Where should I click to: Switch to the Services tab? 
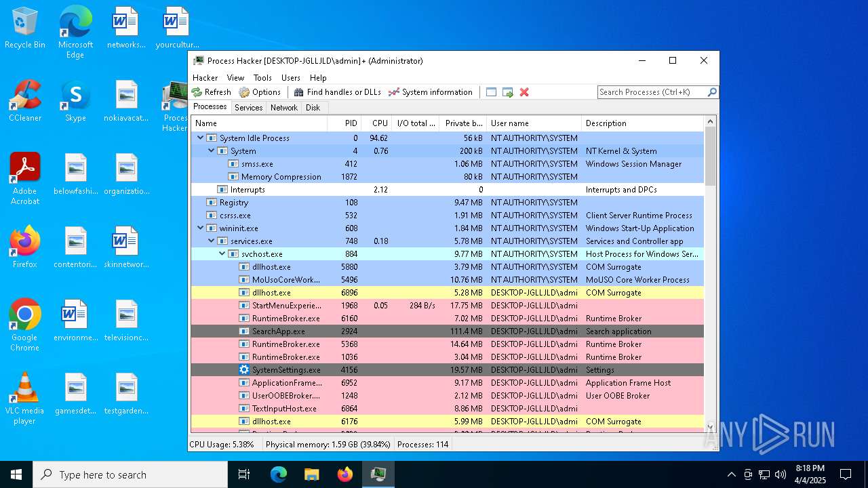[248, 108]
